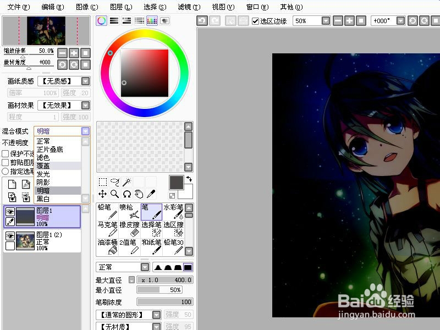Swap foreground and background colors arrow

[x=189, y=179]
